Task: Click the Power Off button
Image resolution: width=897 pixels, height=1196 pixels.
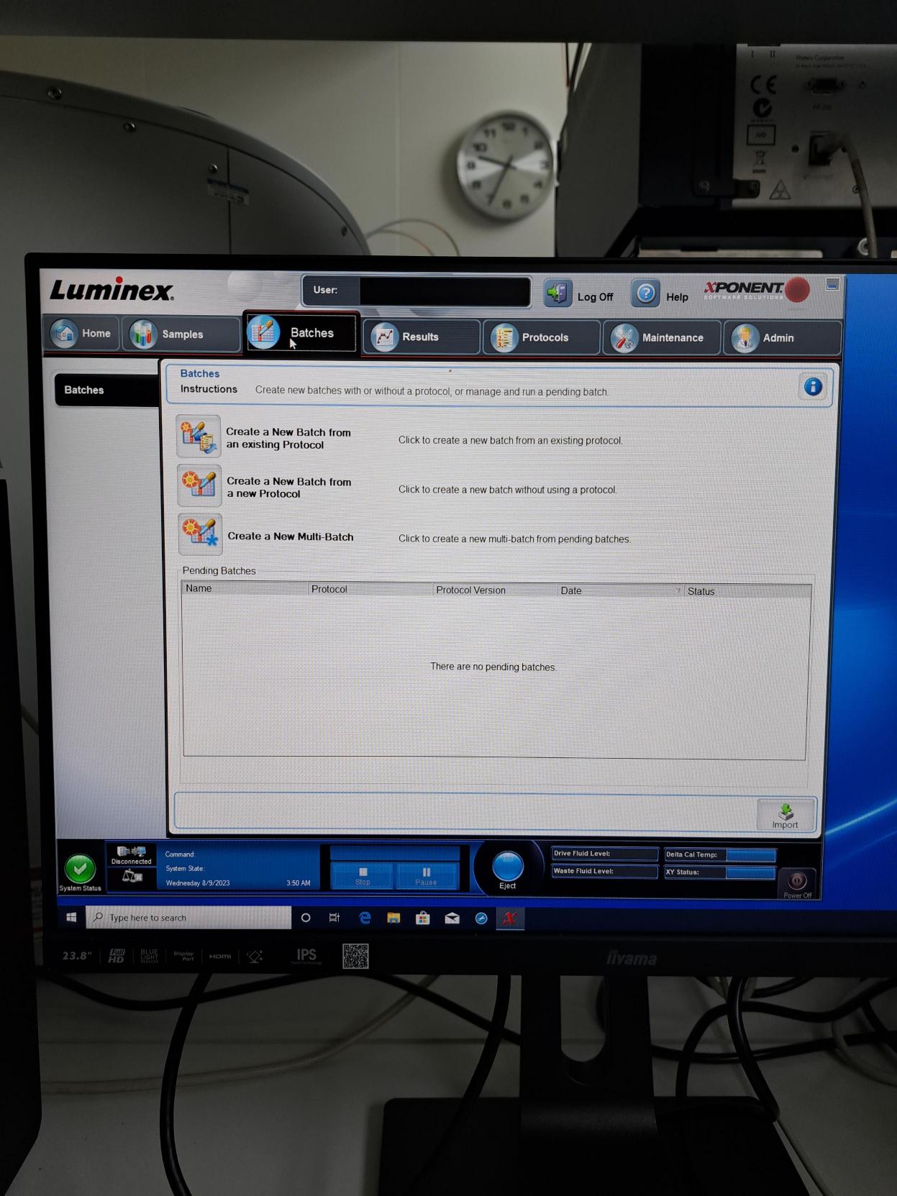Action: (x=797, y=883)
